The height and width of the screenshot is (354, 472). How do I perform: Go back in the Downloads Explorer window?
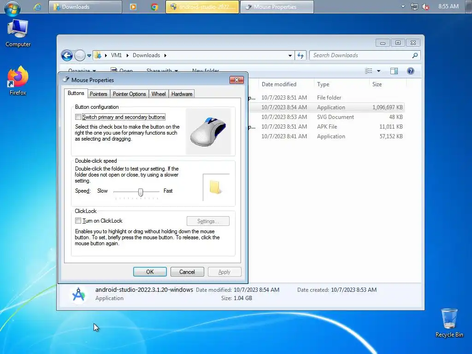pos(67,55)
